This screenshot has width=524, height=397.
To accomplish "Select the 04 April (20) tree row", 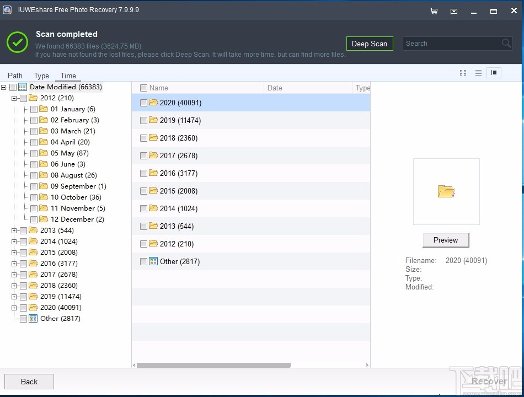I will point(70,142).
